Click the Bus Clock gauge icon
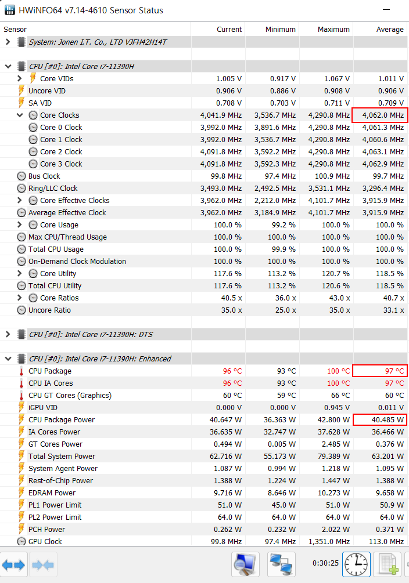This screenshot has width=409, height=583. point(21,176)
